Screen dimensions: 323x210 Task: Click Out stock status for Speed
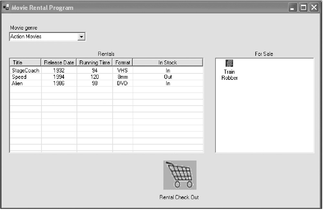[168, 77]
